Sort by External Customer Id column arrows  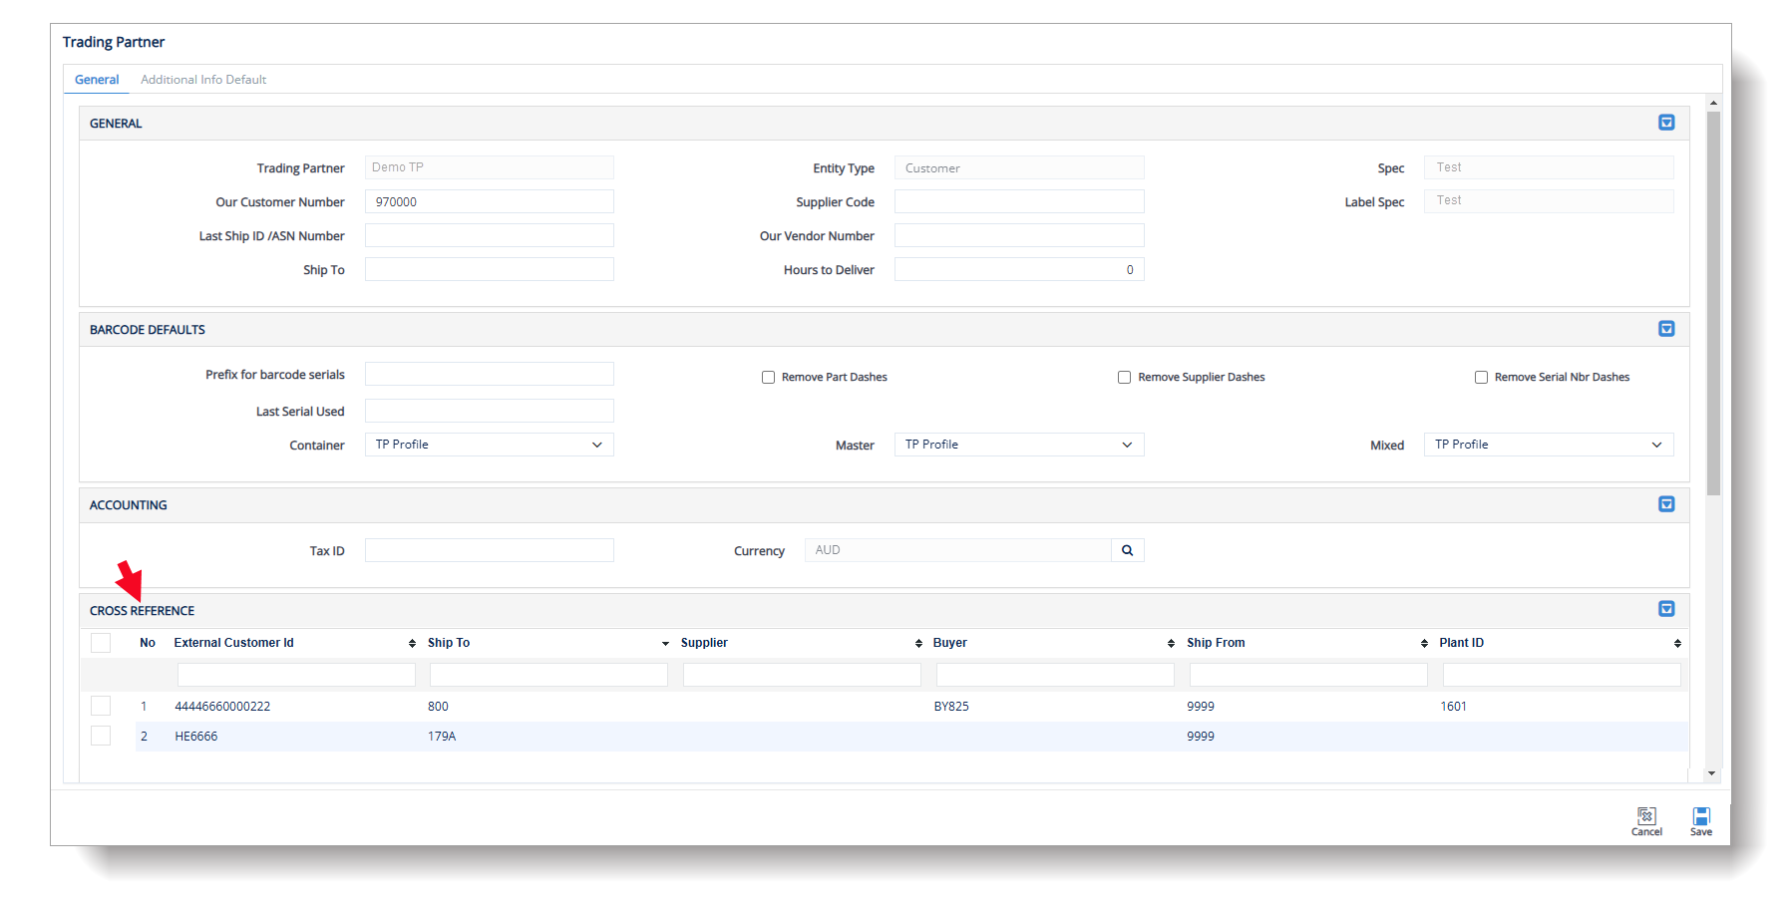(412, 644)
